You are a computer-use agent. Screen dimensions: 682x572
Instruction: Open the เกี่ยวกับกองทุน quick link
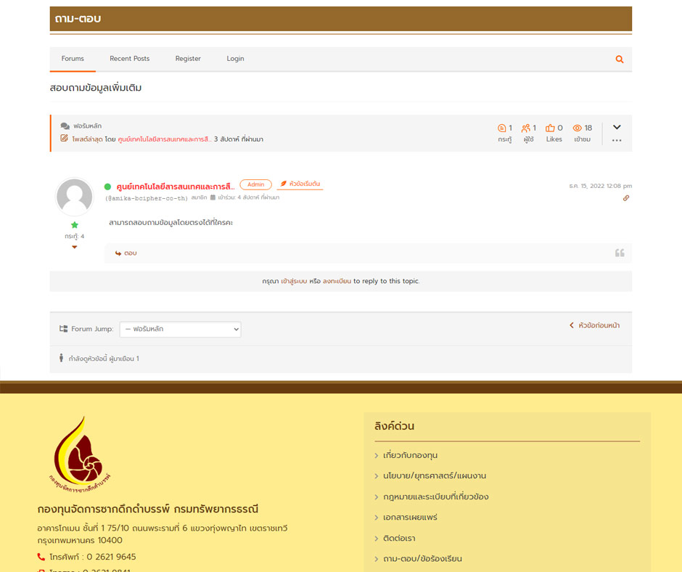pyautogui.click(x=410, y=455)
